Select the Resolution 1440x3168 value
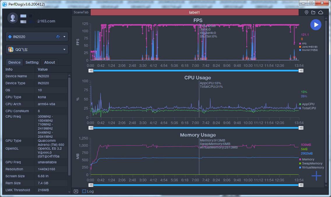Viewport: 331px width, 197px height. pyautogui.click(x=46, y=169)
